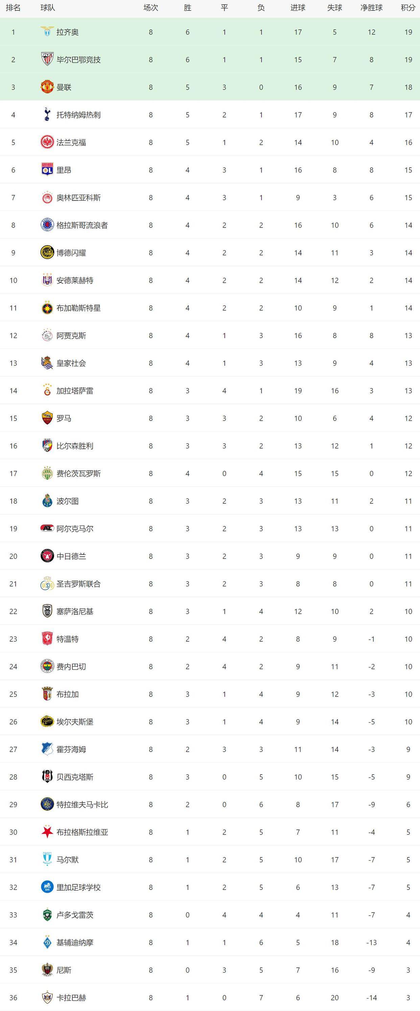Click the Galatasaray (加拉塔萨雷) crest
The width and height of the screenshot is (420, 1011).
pos(47,391)
